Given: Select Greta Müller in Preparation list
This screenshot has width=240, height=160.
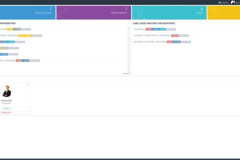Looking at the screenshot, I should pyautogui.click(x=10, y=60).
